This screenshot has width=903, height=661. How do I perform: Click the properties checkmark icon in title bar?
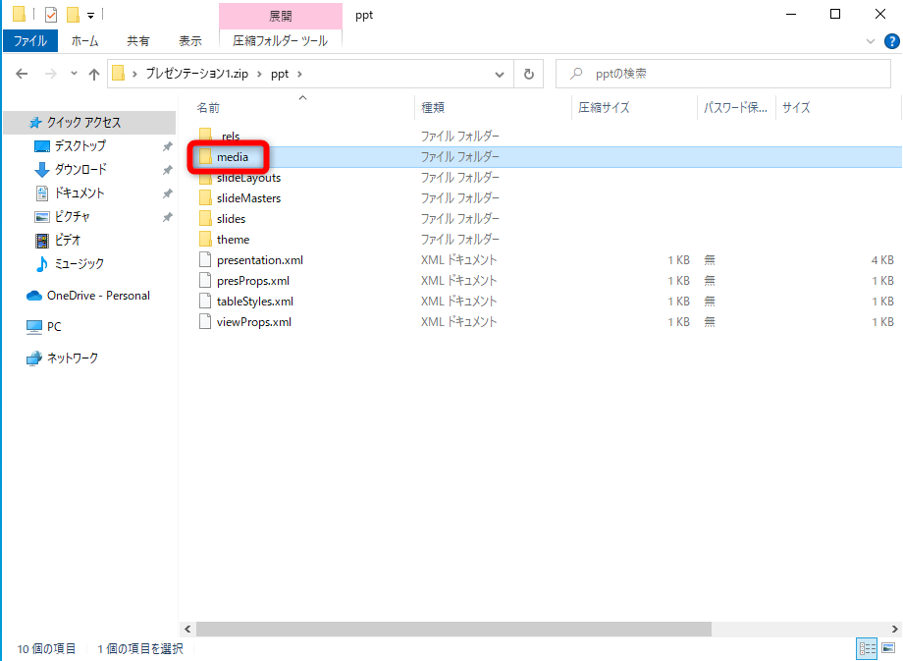tap(51, 15)
